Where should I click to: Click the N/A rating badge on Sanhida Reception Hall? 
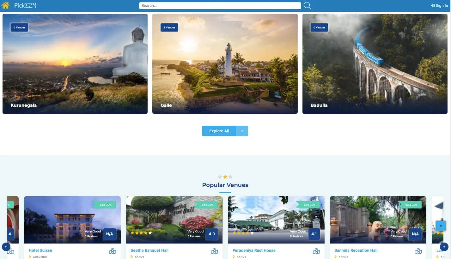coord(415,234)
